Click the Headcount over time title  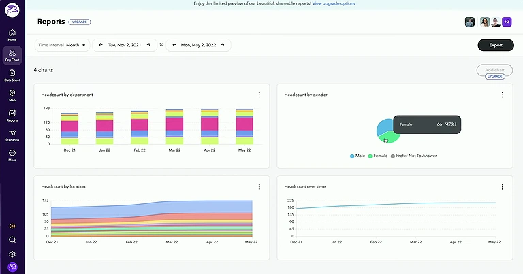pos(305,186)
